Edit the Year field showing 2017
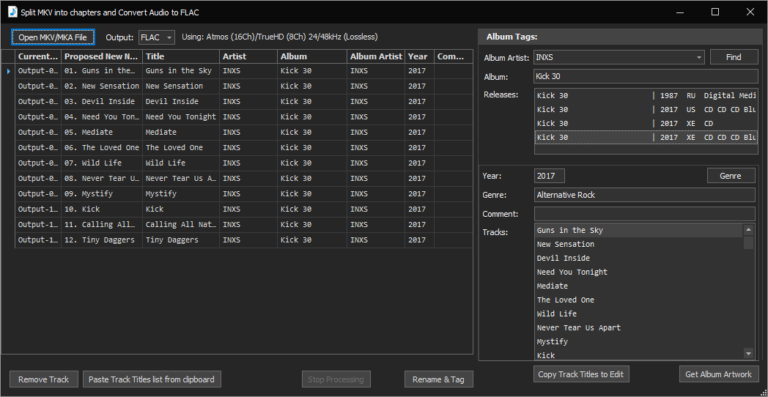The height and width of the screenshot is (397, 768). click(550, 176)
